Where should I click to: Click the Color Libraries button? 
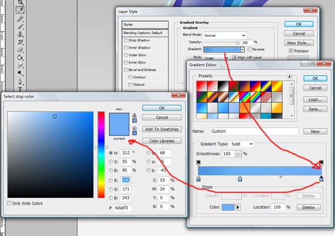(x=162, y=141)
